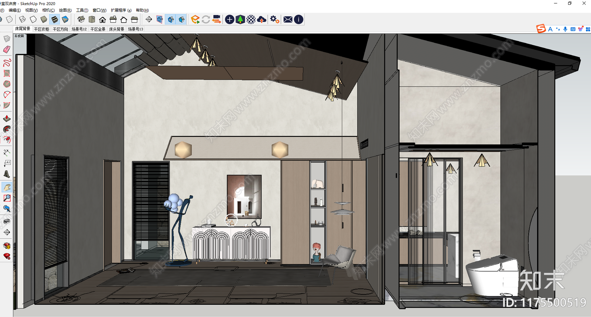591x317 pixels.
Task: Open the 视图(V) menu
Action: coord(31,10)
